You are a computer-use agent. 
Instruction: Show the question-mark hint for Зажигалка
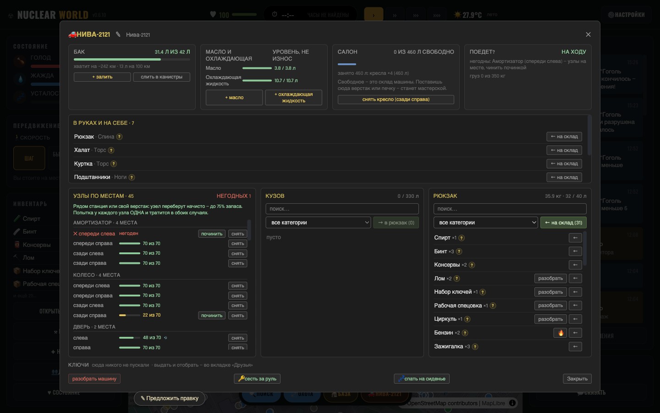pyautogui.click(x=475, y=346)
